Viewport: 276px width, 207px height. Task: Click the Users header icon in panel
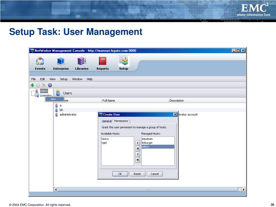tap(58, 93)
